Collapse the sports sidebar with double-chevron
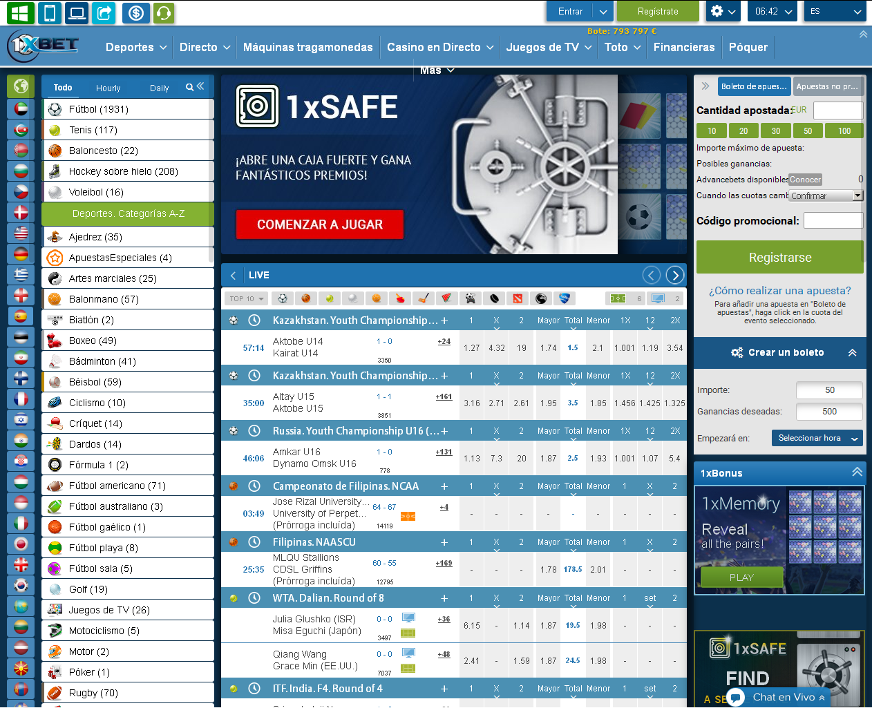The height and width of the screenshot is (708, 872). point(200,86)
